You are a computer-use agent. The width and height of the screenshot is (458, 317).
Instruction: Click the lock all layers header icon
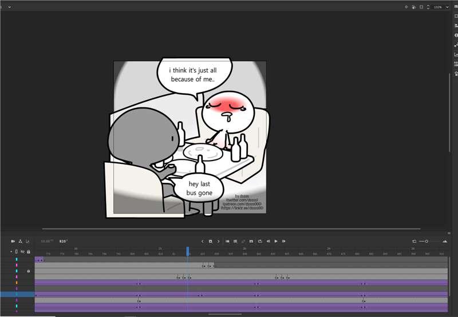(29, 251)
